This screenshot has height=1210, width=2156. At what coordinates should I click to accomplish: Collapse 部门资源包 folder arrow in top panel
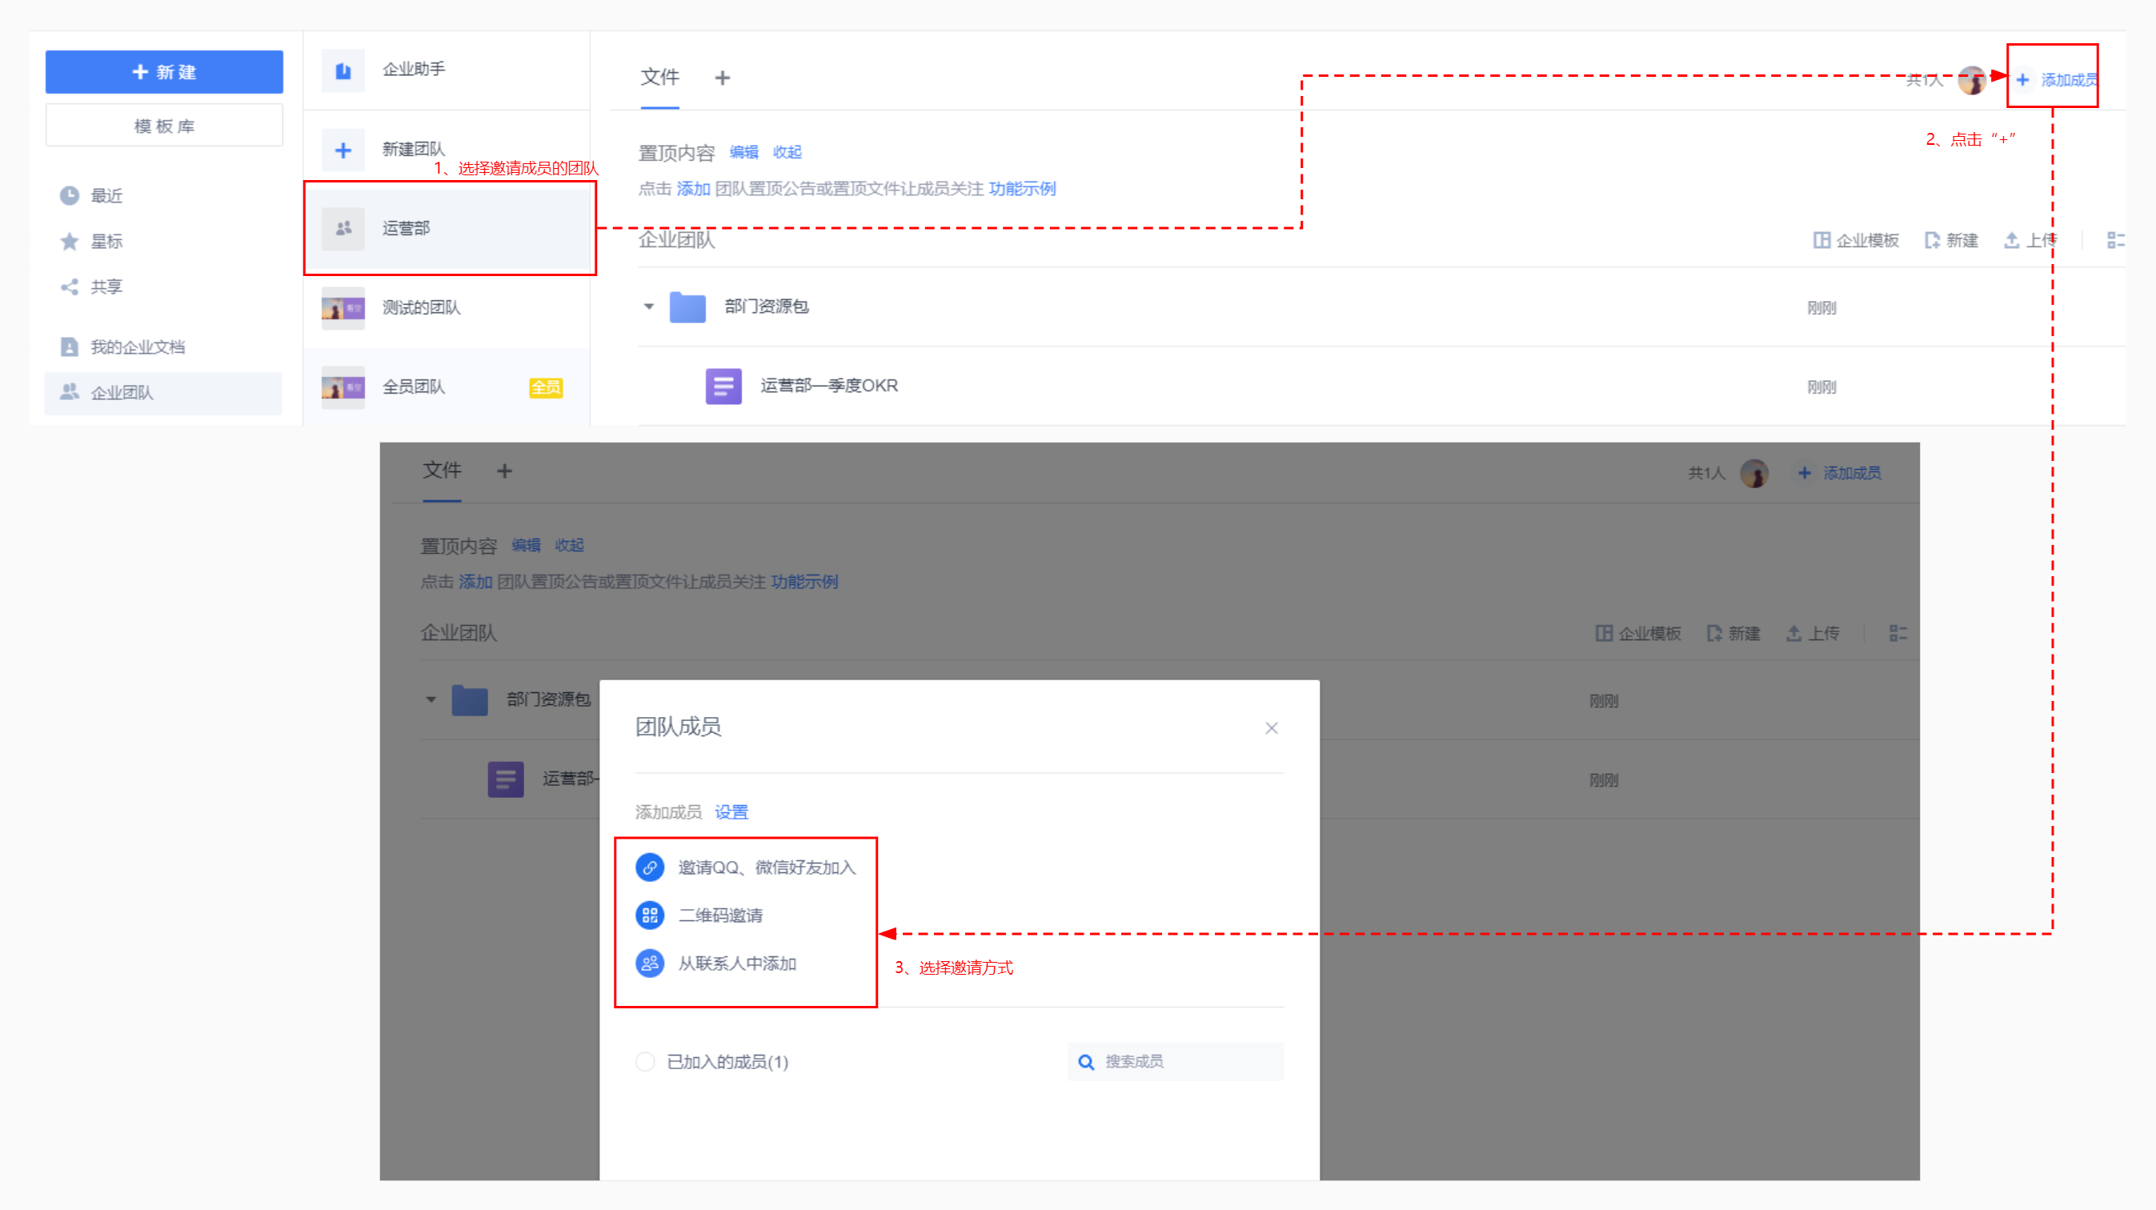(x=649, y=307)
